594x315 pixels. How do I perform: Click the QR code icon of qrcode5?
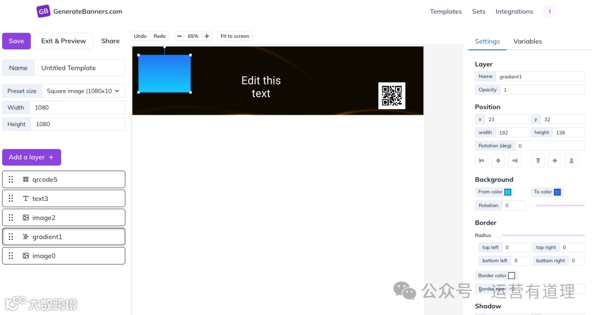(26, 179)
